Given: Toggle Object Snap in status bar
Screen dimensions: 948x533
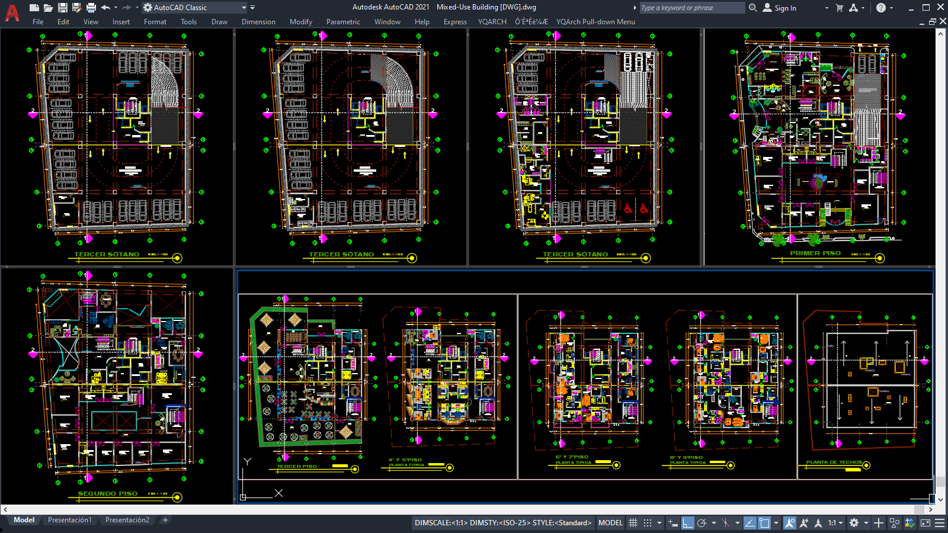Looking at the screenshot, I should point(764,523).
